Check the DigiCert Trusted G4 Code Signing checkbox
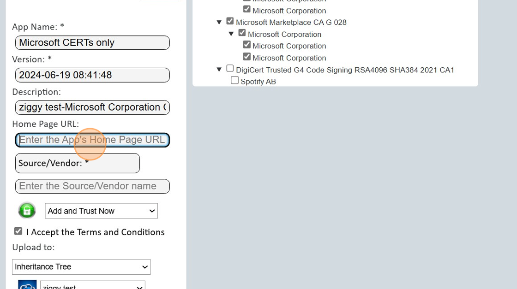 pyautogui.click(x=230, y=69)
